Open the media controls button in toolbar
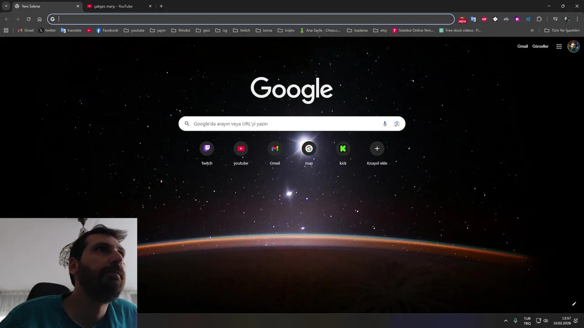Viewport: 584px width, 328px height. 555,19
